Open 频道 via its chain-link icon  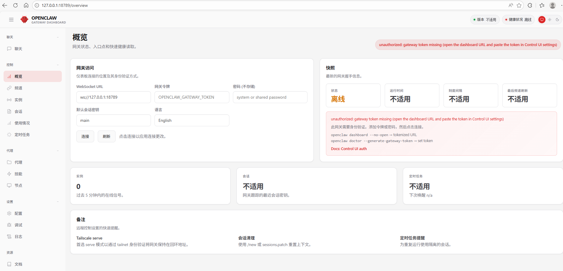point(9,88)
